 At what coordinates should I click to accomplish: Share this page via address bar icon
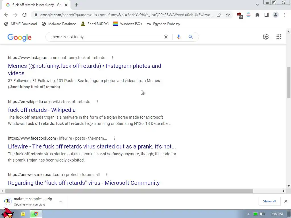coord(219,15)
